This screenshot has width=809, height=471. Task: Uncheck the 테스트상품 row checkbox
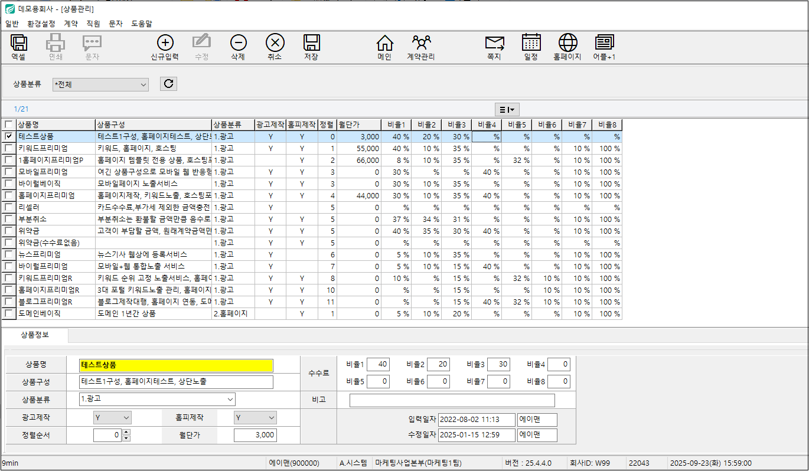click(8, 136)
